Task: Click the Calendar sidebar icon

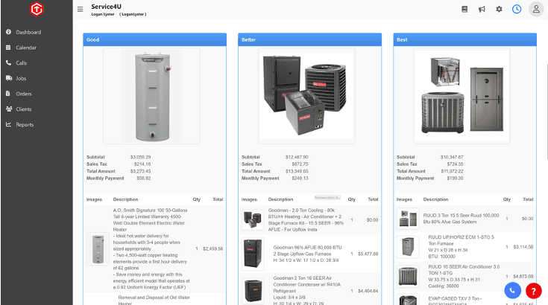Action: [x=8, y=48]
